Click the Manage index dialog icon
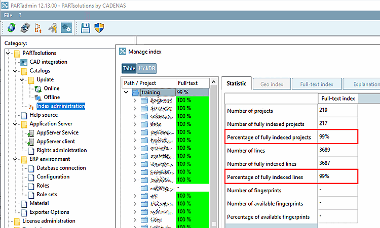 click(123, 52)
